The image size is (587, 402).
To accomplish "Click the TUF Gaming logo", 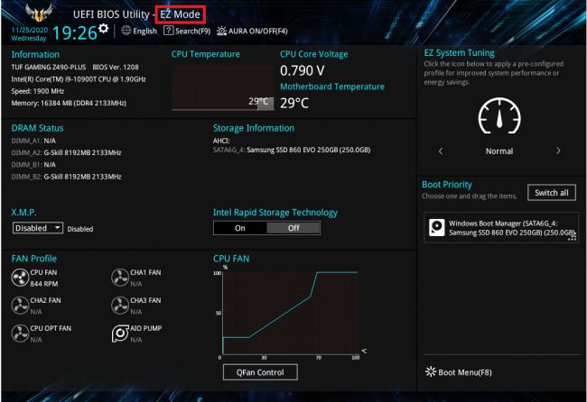I will (x=39, y=13).
